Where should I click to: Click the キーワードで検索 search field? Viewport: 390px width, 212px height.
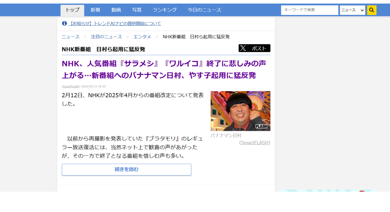[310, 10]
